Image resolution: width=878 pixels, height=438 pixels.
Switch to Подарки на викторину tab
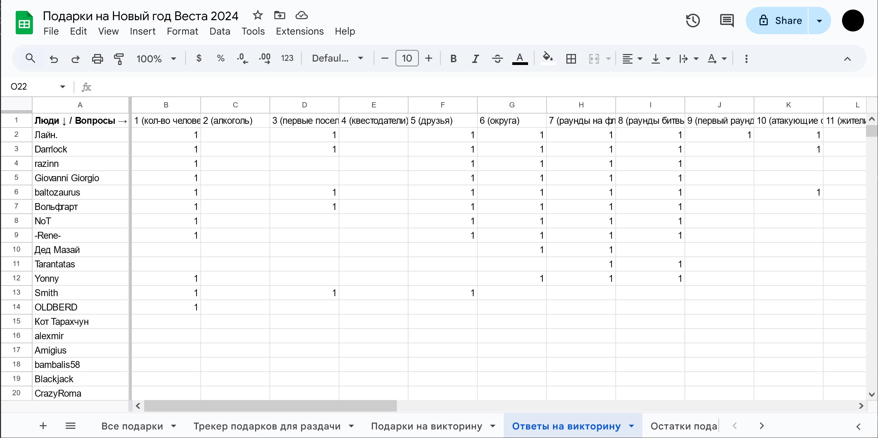[x=427, y=426]
